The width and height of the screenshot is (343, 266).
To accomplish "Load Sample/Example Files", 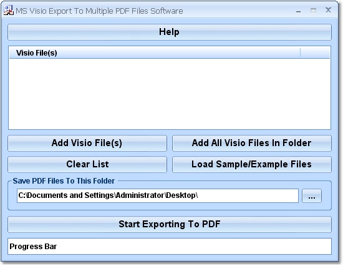I will coord(252,164).
